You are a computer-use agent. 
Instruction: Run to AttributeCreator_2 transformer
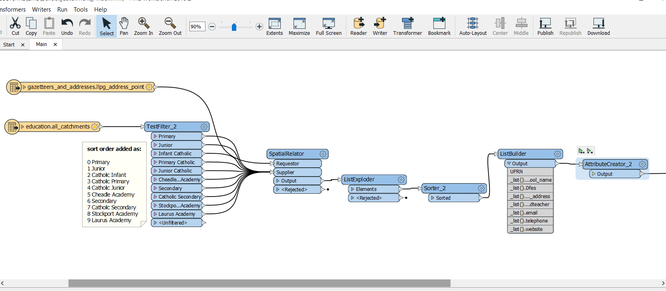581,151
